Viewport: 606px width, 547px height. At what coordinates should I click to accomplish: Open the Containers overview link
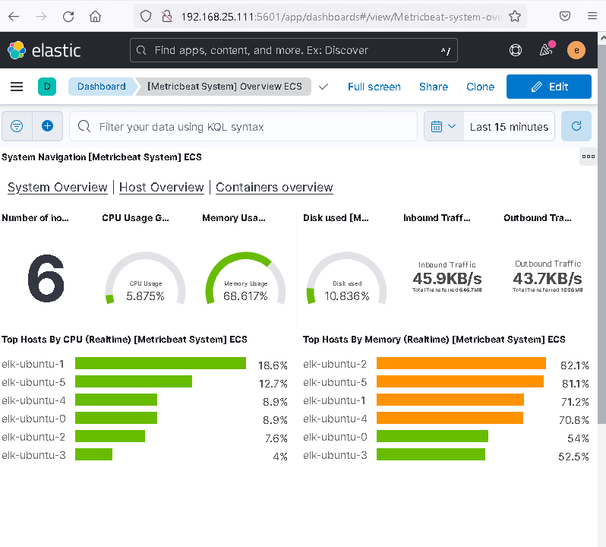pyautogui.click(x=274, y=188)
